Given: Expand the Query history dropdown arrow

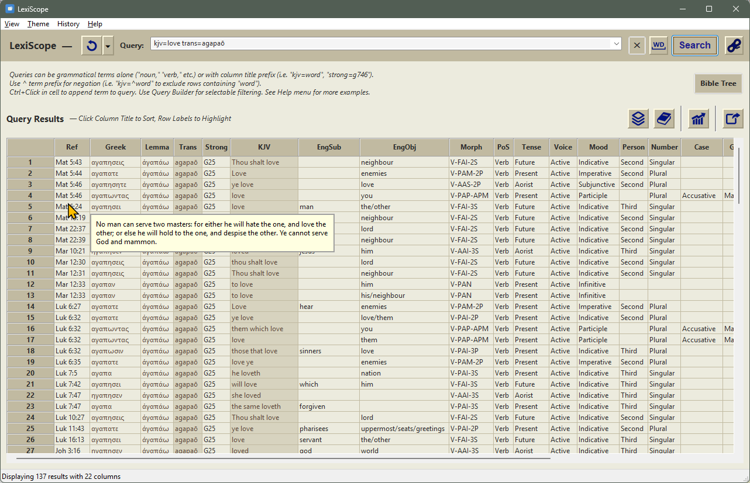Looking at the screenshot, I should tap(616, 44).
